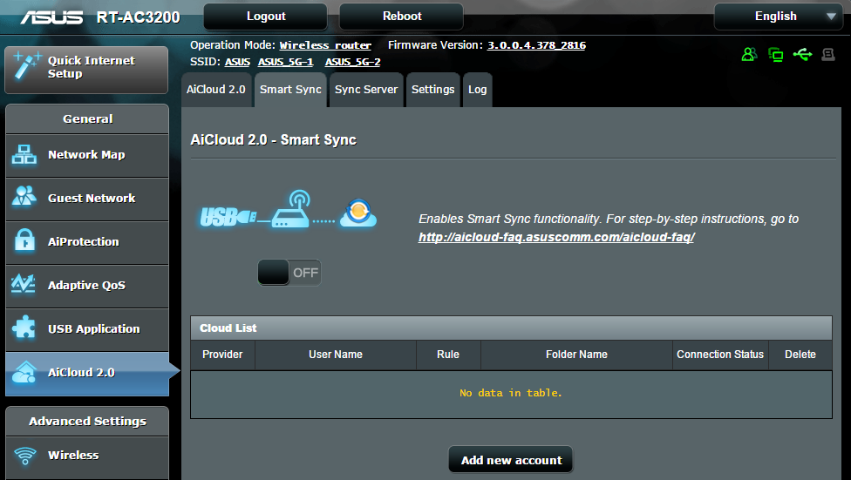
Task: Click the ASUS SSID link
Action: [x=238, y=62]
